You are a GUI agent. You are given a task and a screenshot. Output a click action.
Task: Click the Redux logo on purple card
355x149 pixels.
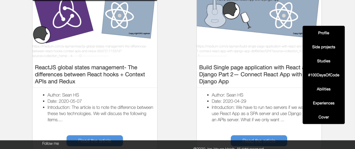(67, 14)
